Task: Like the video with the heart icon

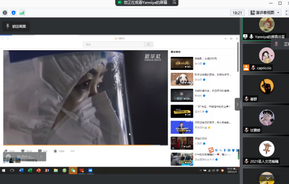Action: [22, 151]
